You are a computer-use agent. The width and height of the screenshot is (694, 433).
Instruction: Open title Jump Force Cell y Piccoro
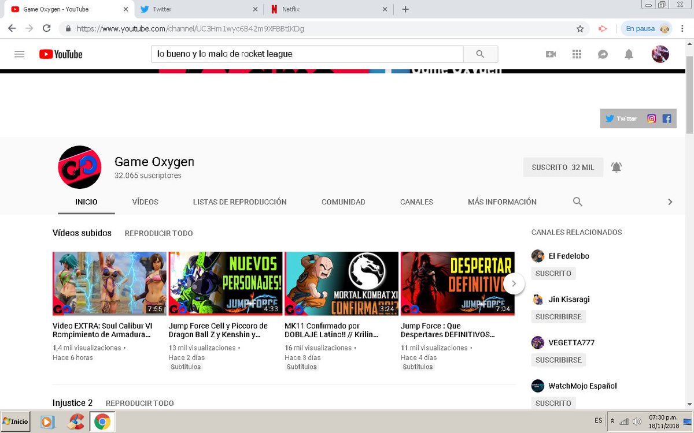pos(218,330)
